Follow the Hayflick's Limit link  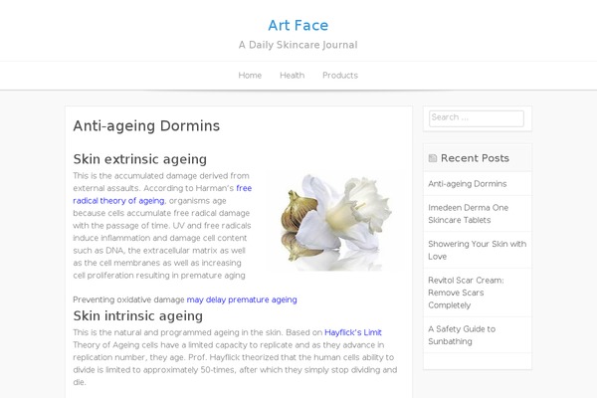tap(353, 332)
